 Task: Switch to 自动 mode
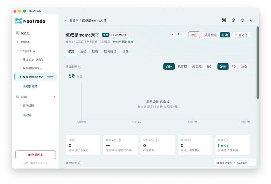pyautogui.click(x=225, y=35)
